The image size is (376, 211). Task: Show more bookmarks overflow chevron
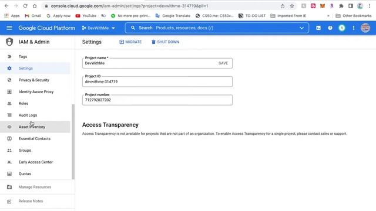tap(328, 16)
